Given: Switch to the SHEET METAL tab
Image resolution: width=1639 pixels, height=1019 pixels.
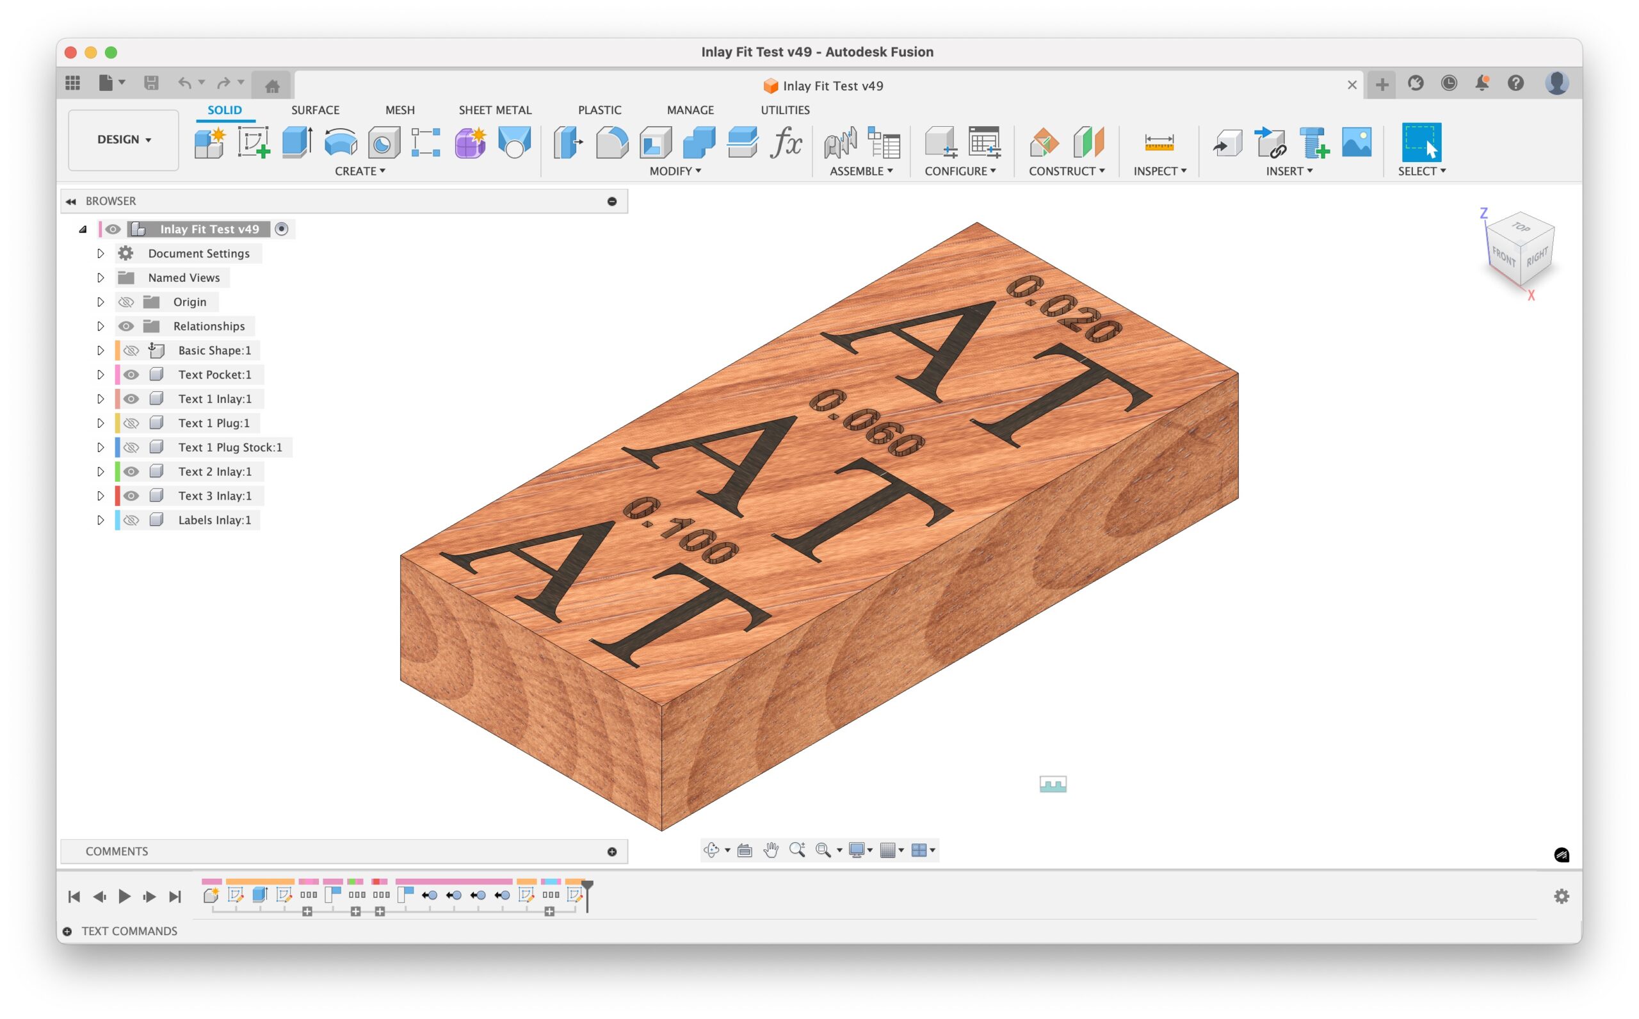Looking at the screenshot, I should tap(494, 110).
